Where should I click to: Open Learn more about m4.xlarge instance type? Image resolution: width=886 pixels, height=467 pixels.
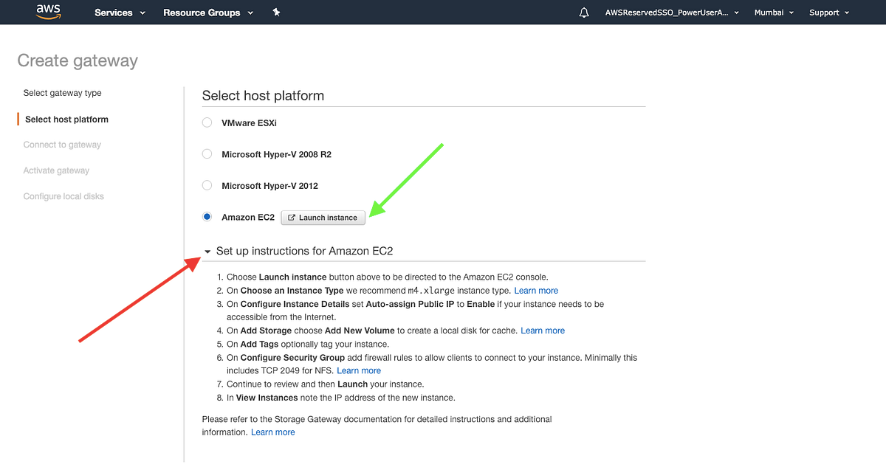click(536, 290)
